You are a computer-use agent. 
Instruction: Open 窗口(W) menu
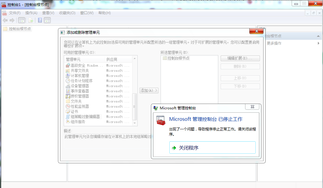click(x=87, y=13)
